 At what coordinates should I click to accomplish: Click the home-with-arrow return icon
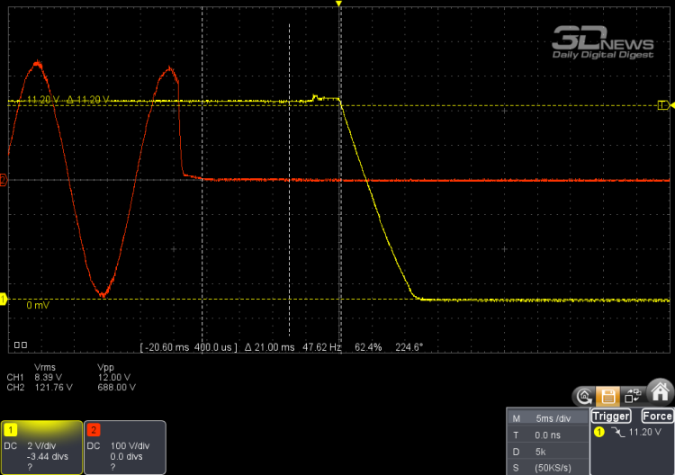[585, 394]
